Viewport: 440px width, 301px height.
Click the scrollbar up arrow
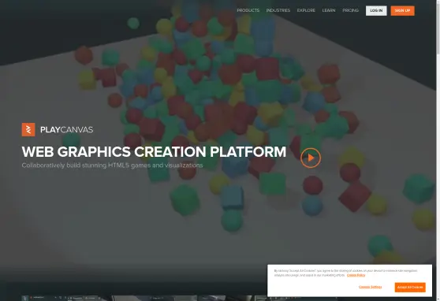click(438, 2)
